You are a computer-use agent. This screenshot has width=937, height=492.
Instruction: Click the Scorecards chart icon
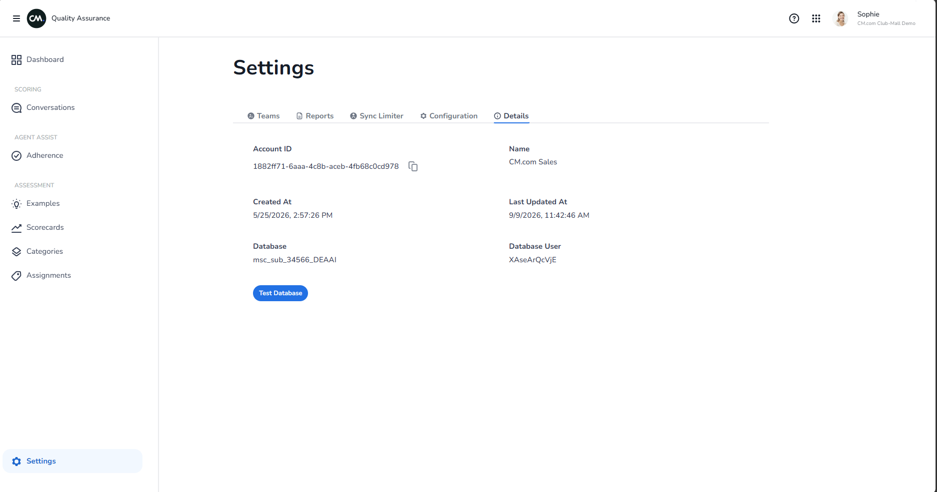16,228
